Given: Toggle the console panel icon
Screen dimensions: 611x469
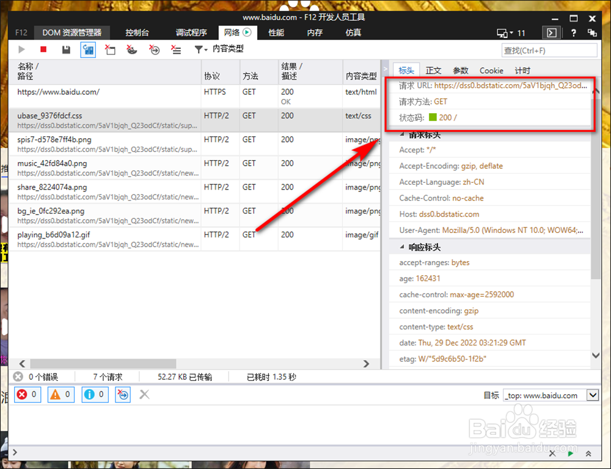Looking at the screenshot, I should point(552,33).
